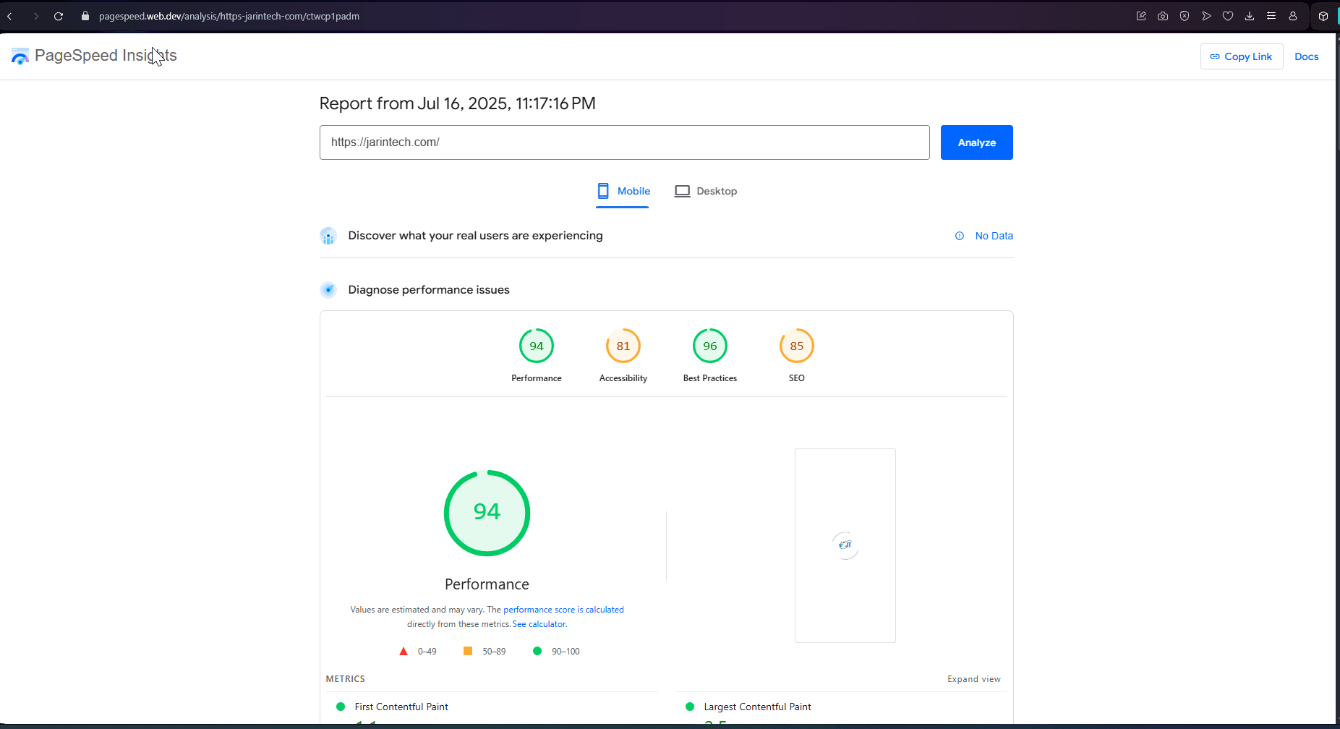The height and width of the screenshot is (729, 1340).
Task: Click the mobile page screenshot thumbnail
Action: pyautogui.click(x=845, y=545)
